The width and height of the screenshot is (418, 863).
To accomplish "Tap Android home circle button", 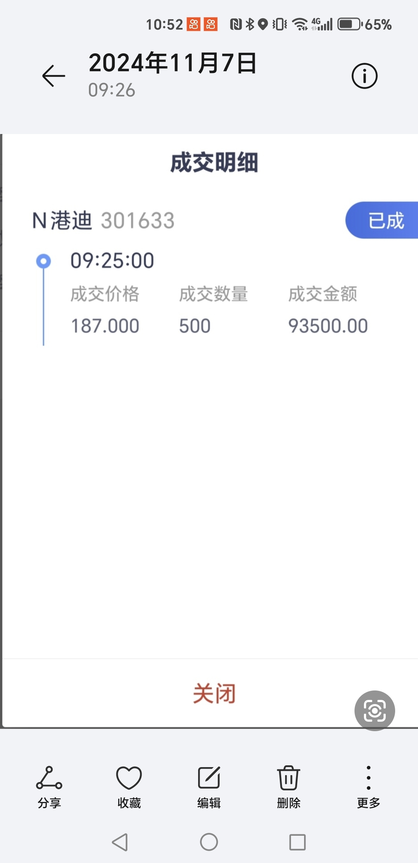I will (x=209, y=842).
